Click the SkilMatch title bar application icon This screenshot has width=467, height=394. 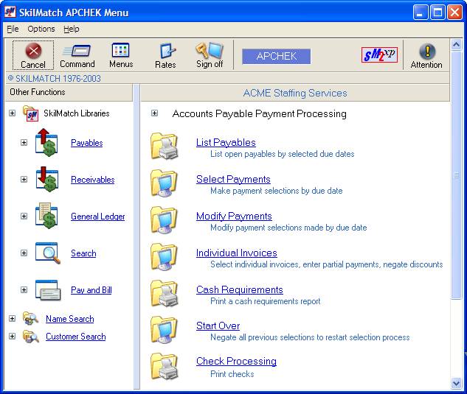[x=10, y=13]
